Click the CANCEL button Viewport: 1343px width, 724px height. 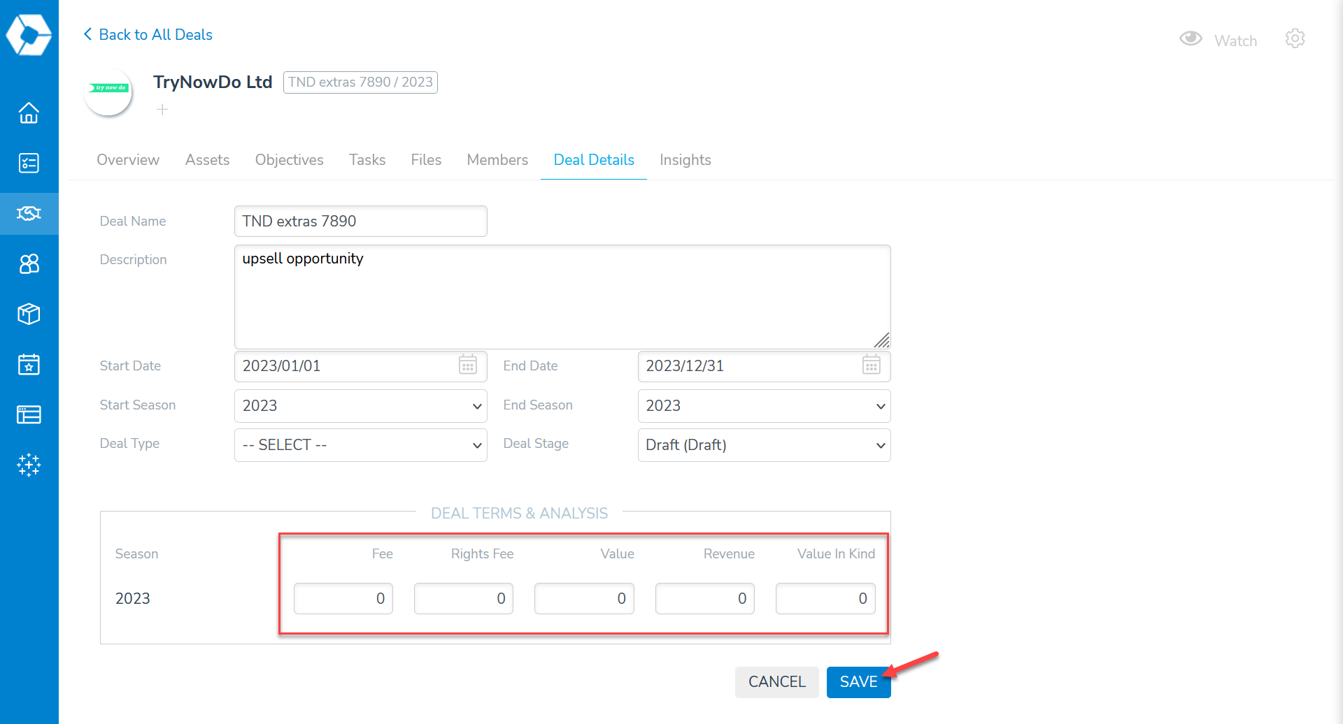[776, 682]
